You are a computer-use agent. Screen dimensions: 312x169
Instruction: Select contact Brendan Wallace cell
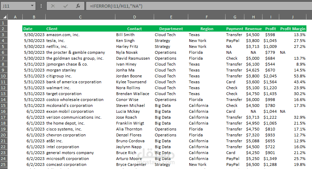135,94
